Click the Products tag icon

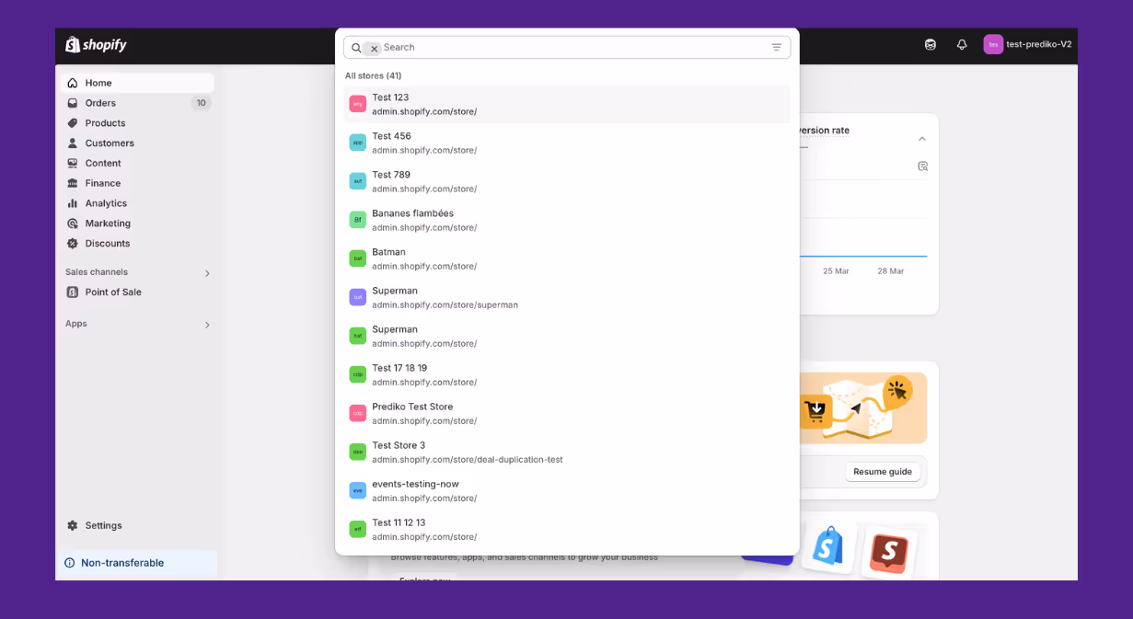(x=73, y=123)
